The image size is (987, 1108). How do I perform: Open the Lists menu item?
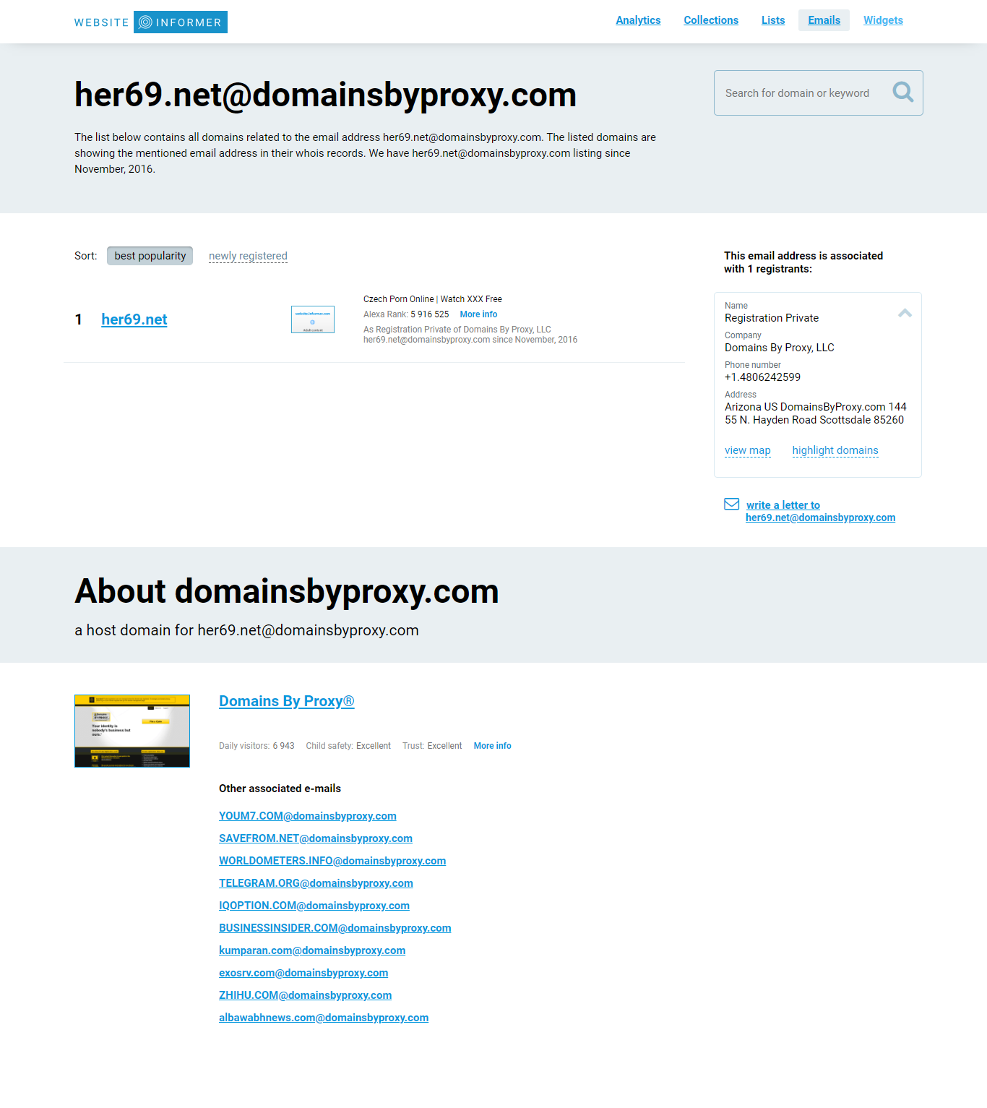click(x=773, y=20)
